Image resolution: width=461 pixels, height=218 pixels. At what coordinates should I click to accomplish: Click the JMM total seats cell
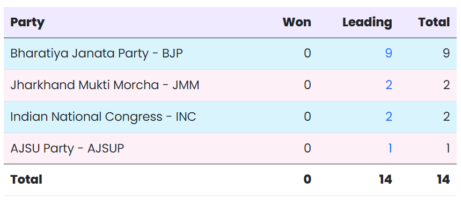click(x=446, y=85)
